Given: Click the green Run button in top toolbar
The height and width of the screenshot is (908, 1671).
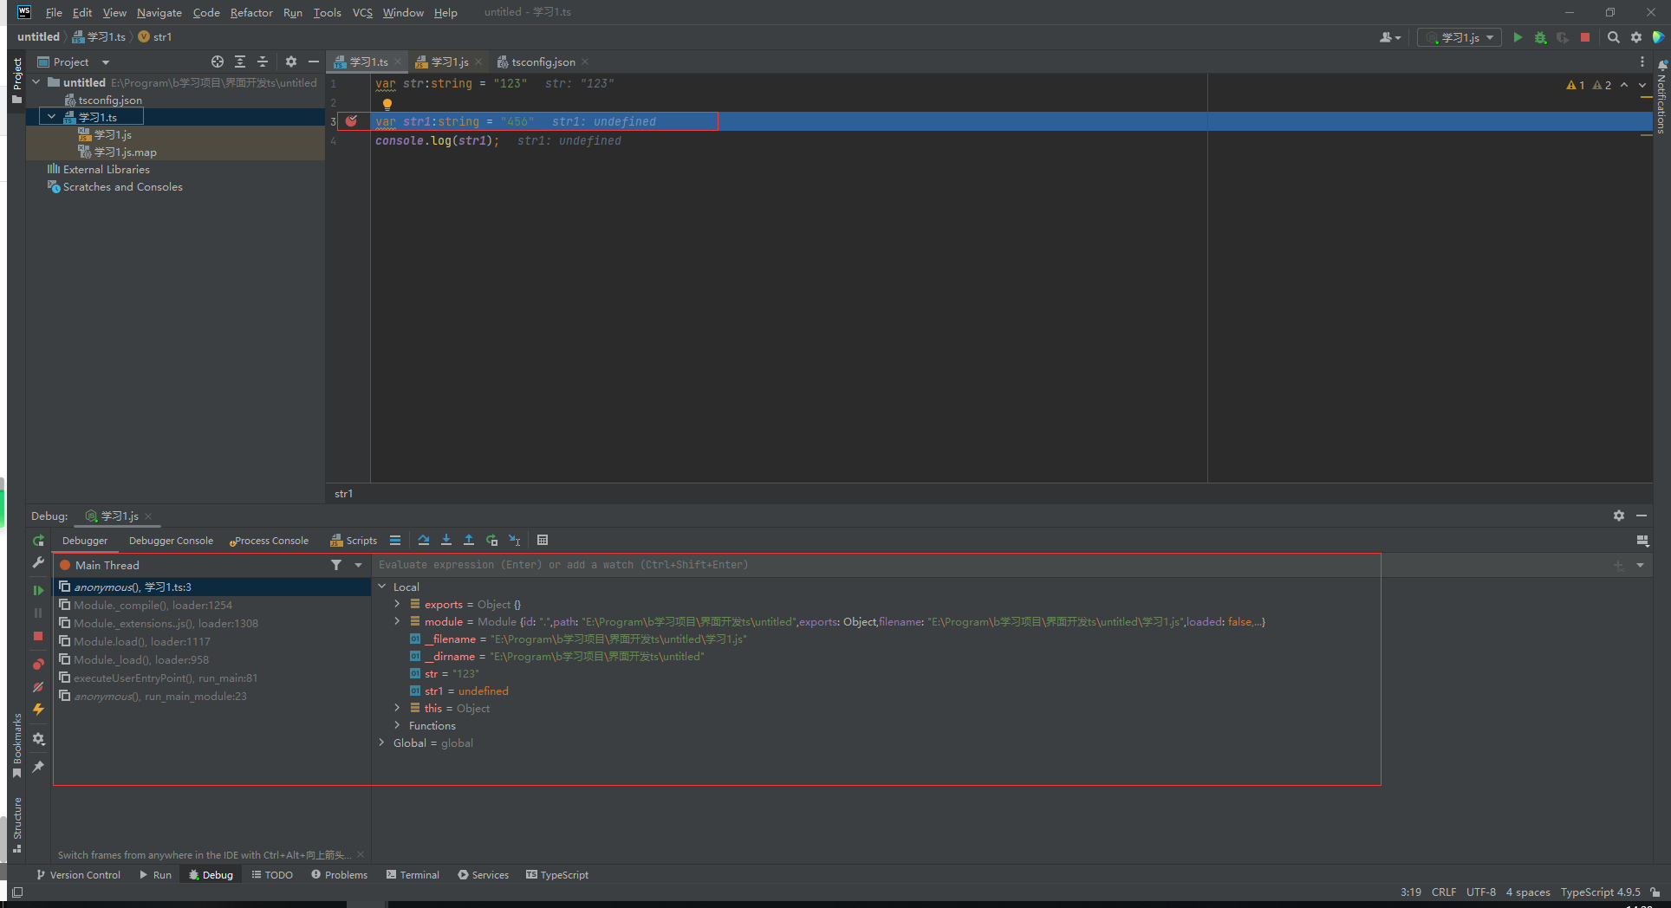Looking at the screenshot, I should pos(1518,37).
